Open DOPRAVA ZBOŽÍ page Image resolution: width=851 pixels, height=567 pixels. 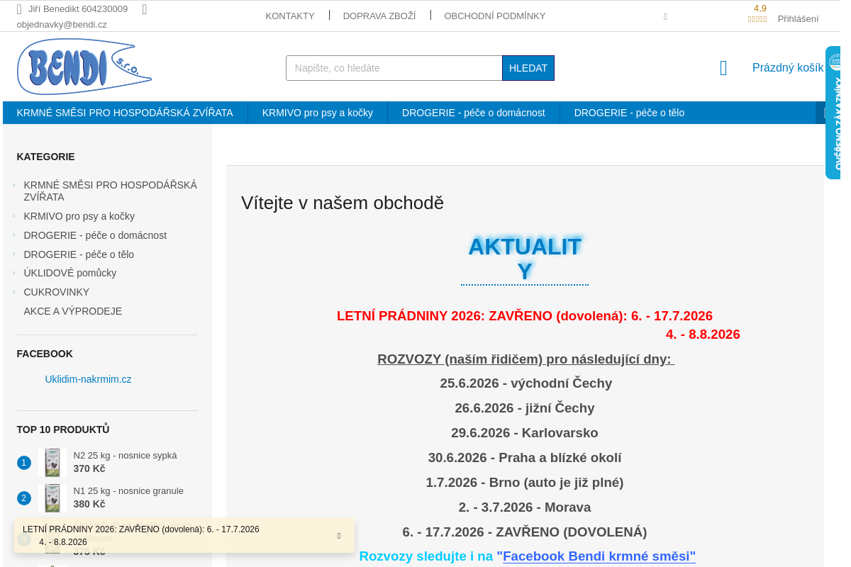point(379,16)
